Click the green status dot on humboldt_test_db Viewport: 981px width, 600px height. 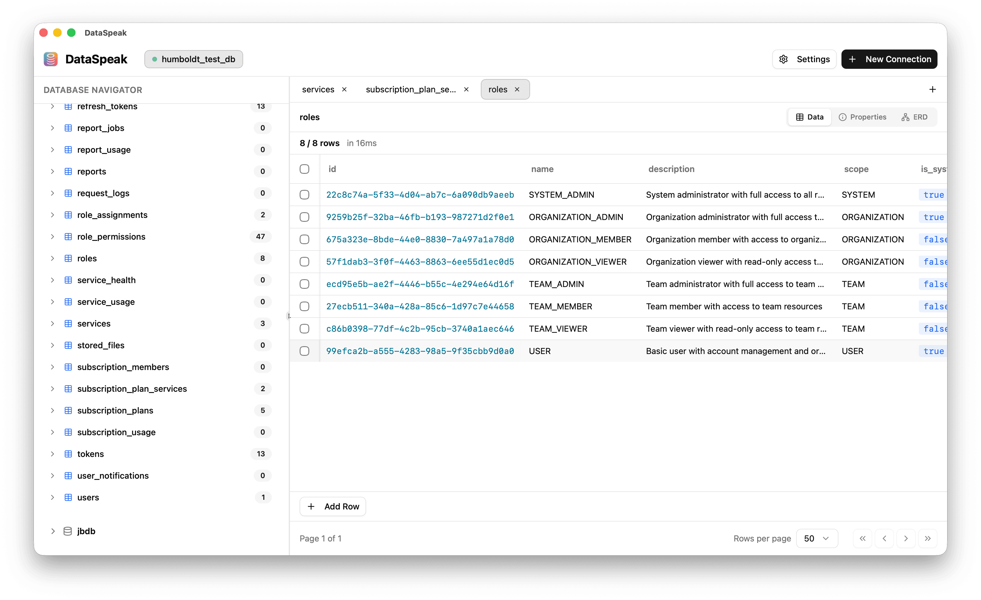[155, 59]
